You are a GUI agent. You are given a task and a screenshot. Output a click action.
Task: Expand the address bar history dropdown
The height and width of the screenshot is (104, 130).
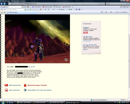[99, 4]
